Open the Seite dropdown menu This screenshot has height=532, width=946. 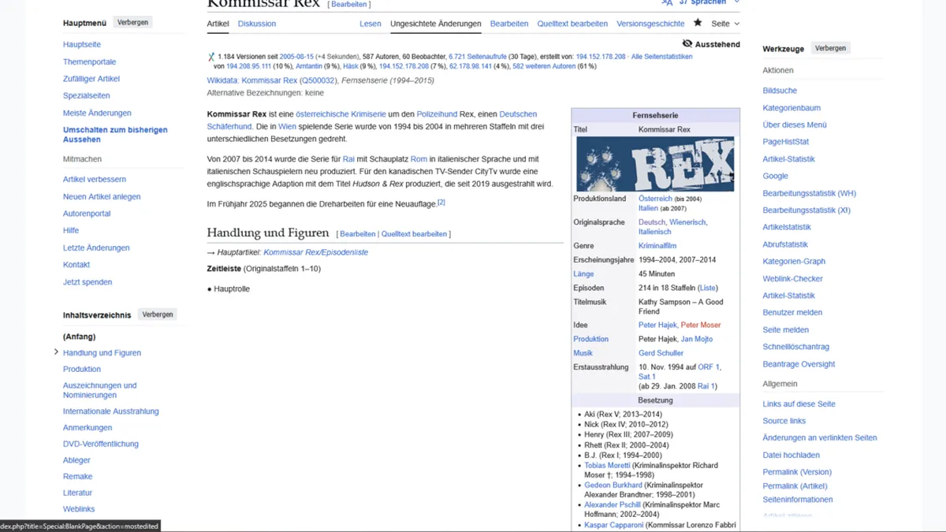[x=725, y=24]
